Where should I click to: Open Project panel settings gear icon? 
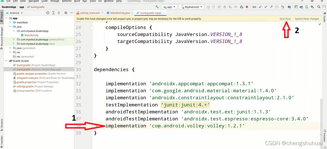pos(66,13)
